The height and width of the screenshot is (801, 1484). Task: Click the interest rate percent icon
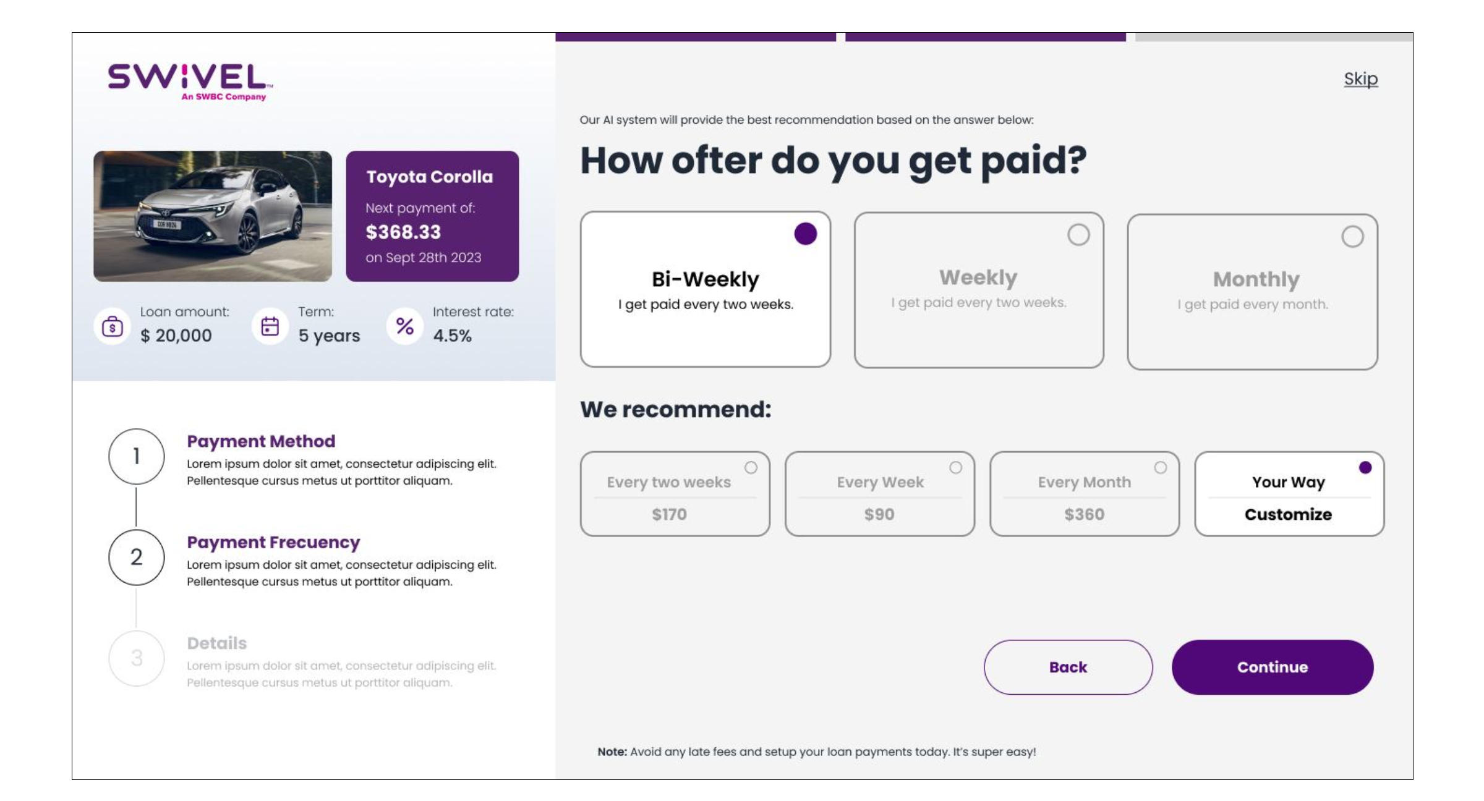(405, 326)
